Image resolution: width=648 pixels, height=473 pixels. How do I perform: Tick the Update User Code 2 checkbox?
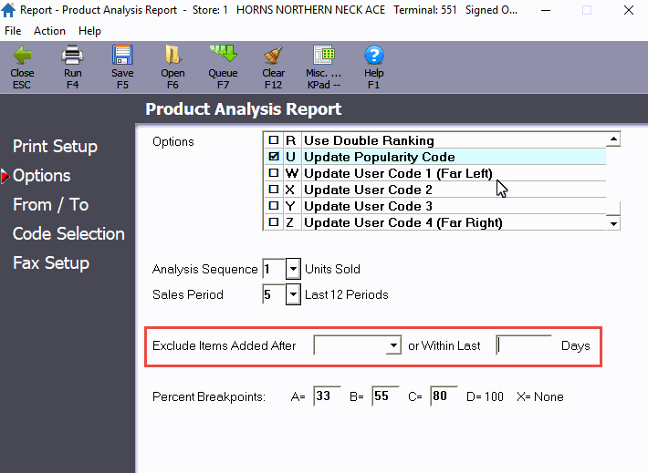pyautogui.click(x=273, y=189)
